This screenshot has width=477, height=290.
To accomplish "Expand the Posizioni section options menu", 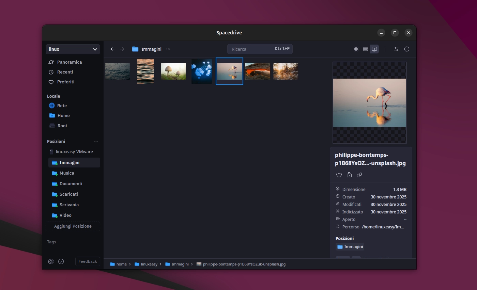I will click(x=96, y=142).
